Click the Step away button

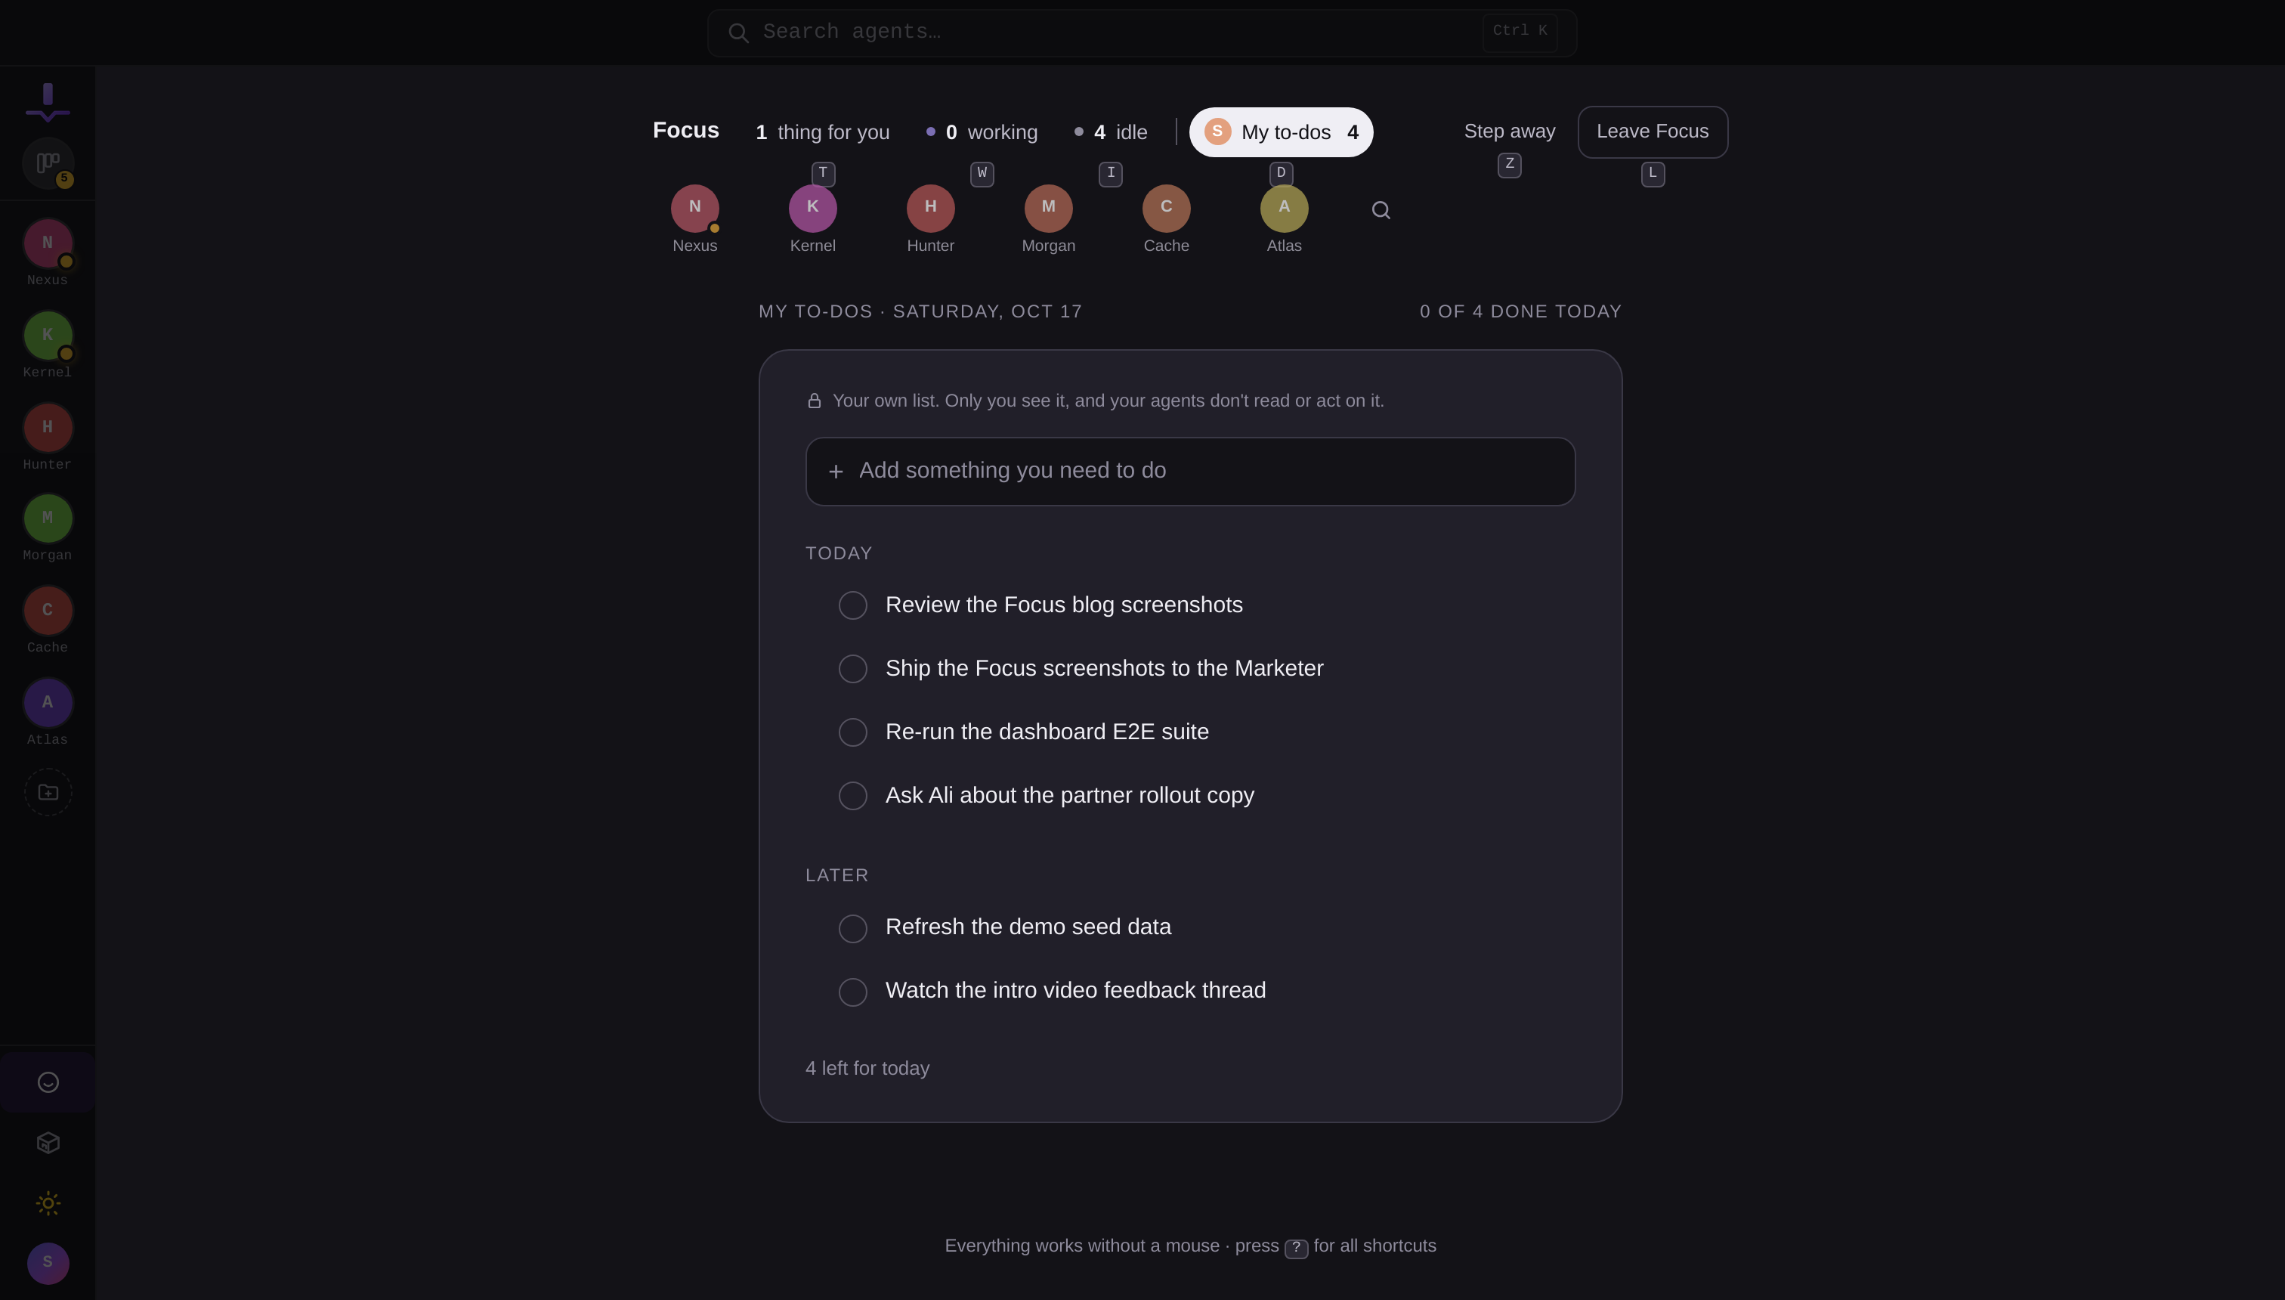(x=1509, y=132)
